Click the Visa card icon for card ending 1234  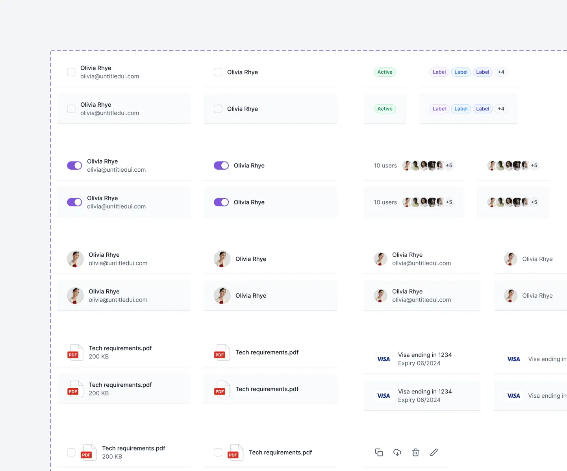[383, 359]
